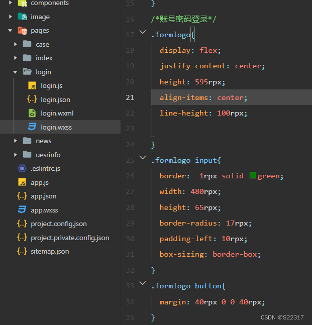Click the sitemap.json braces icon
The image size is (312, 325).
coord(22,251)
